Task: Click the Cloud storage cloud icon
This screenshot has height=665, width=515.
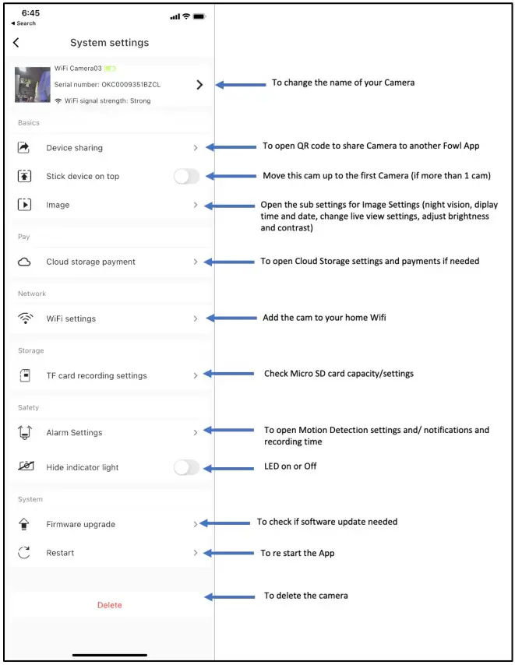Action: [24, 262]
